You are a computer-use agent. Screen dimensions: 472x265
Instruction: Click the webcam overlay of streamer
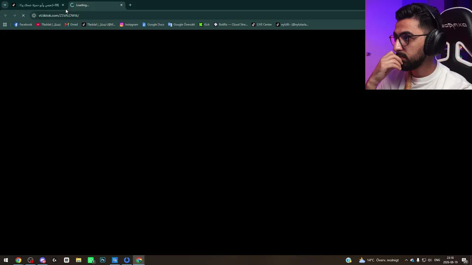[x=419, y=45]
